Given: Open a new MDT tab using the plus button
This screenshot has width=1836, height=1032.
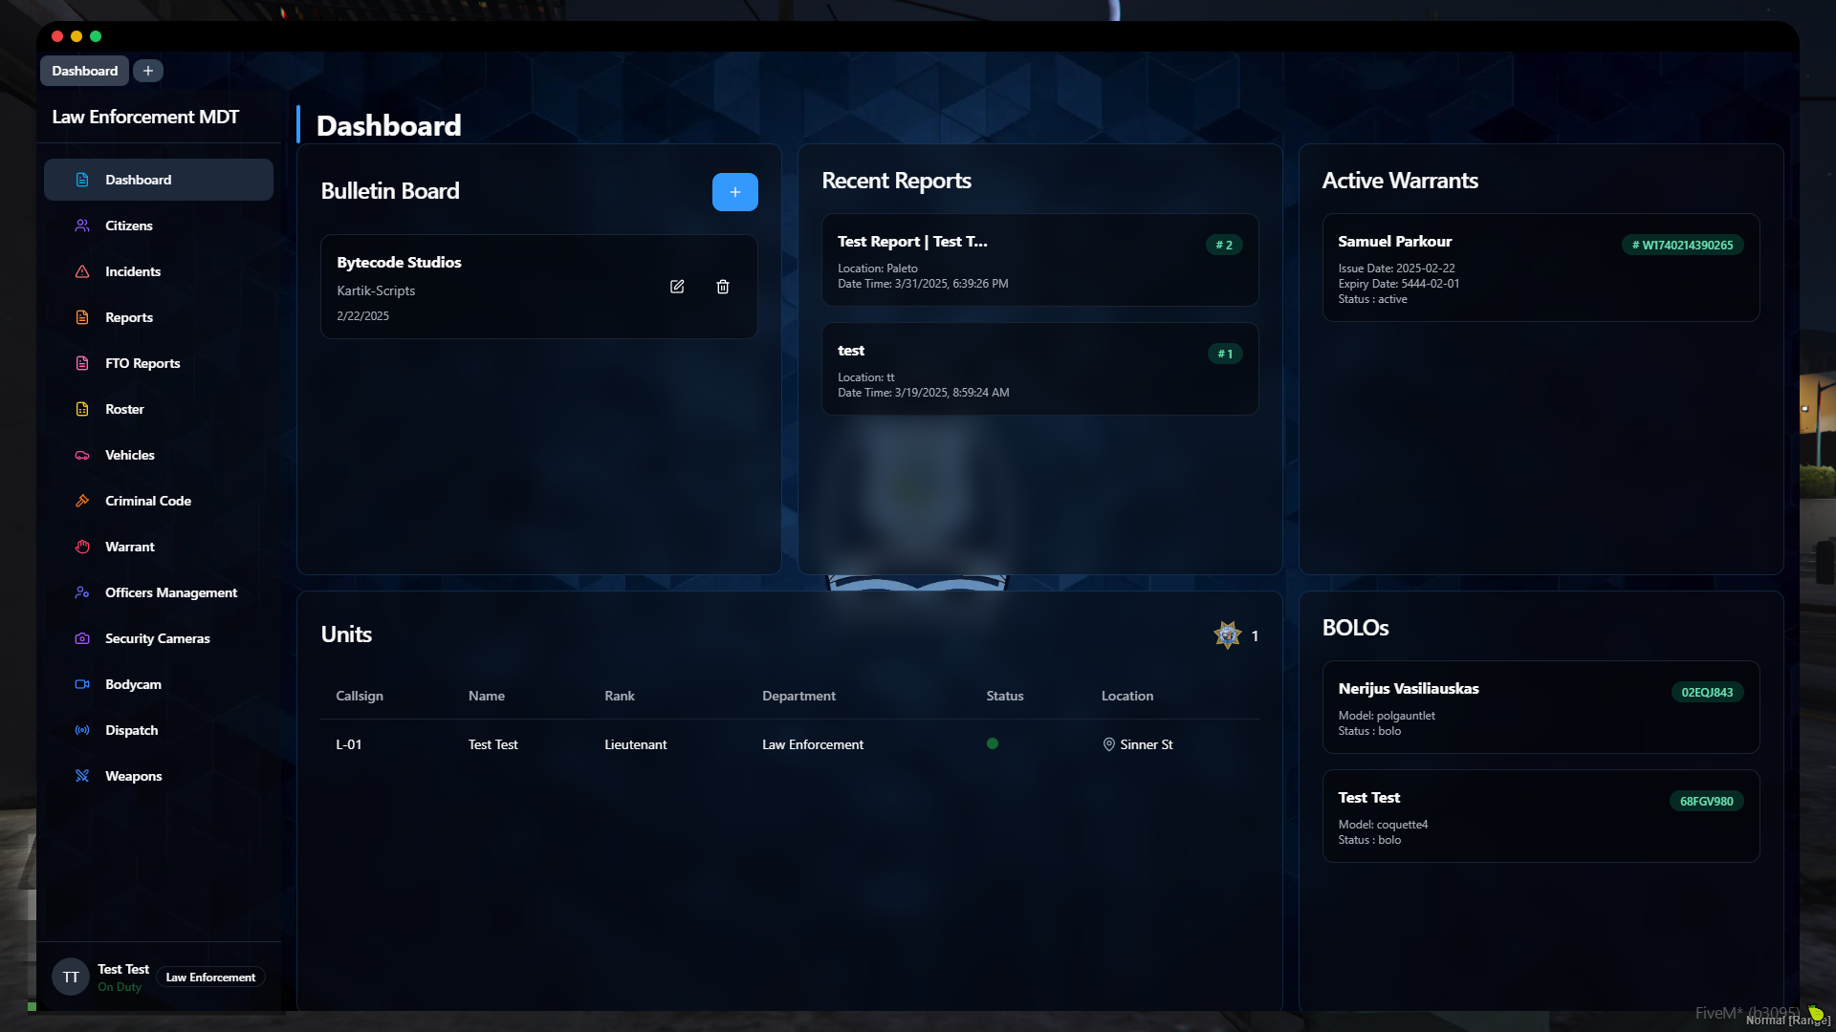Looking at the screenshot, I should coord(147,70).
